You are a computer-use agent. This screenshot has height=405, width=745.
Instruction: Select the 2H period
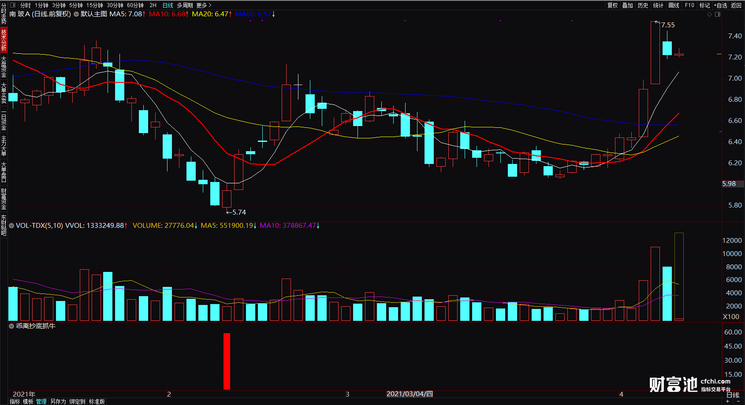(x=153, y=5)
